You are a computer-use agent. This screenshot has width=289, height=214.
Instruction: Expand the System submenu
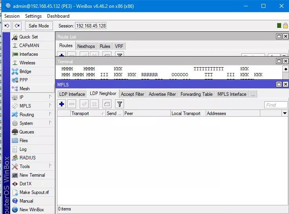33,123
